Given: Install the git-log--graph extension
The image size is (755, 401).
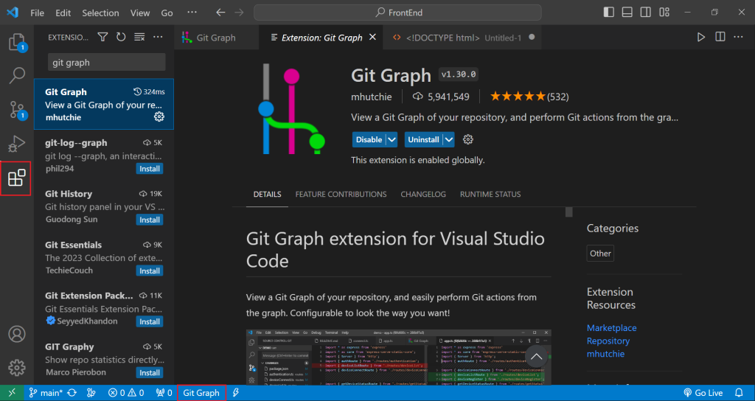Looking at the screenshot, I should (x=149, y=169).
